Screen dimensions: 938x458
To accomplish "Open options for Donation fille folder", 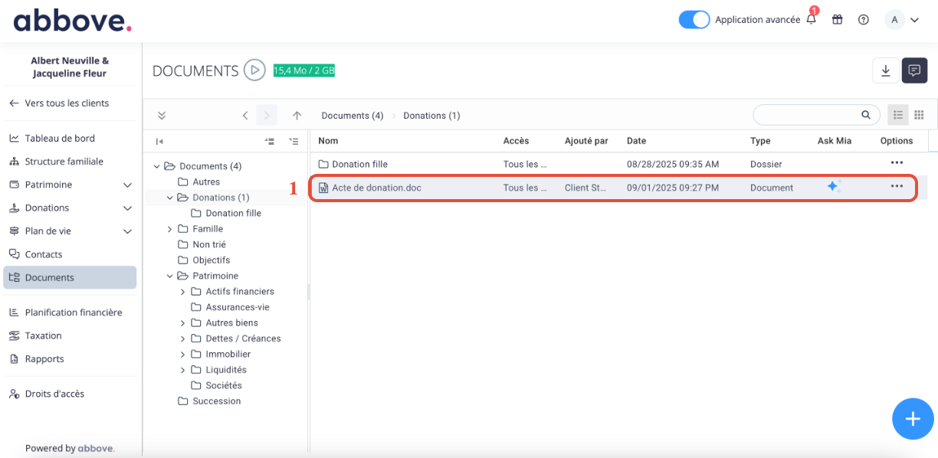I will 897,162.
